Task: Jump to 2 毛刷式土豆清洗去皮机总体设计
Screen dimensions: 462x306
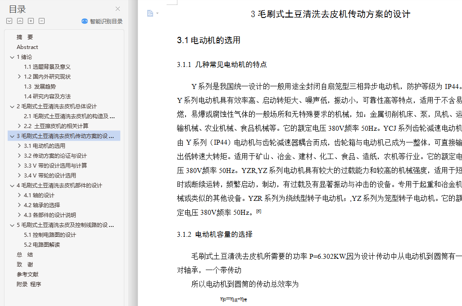Action: (57, 106)
